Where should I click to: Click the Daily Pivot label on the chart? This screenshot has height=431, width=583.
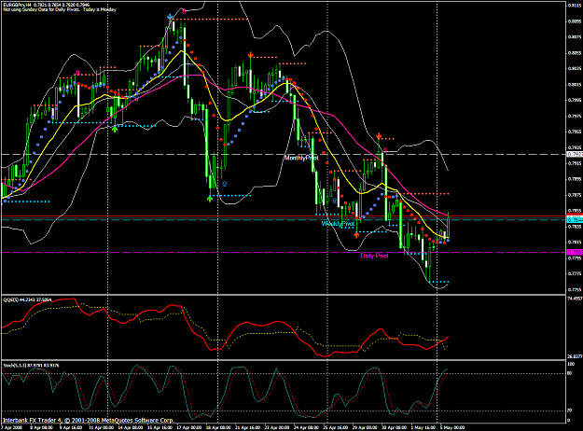(374, 256)
